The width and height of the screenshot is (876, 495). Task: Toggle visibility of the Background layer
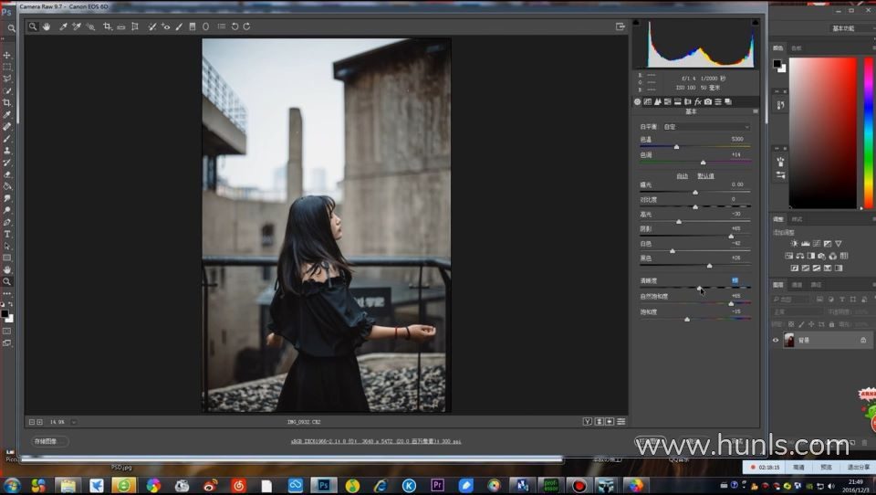[777, 340]
